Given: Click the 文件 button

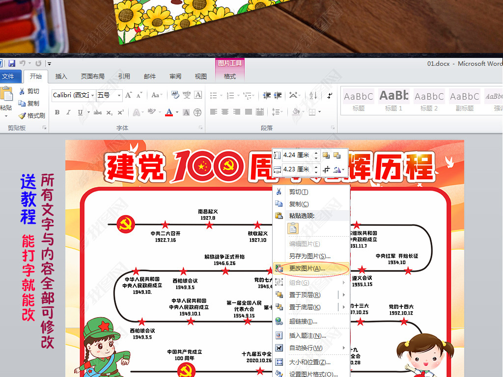Looking at the screenshot, I should point(8,76).
